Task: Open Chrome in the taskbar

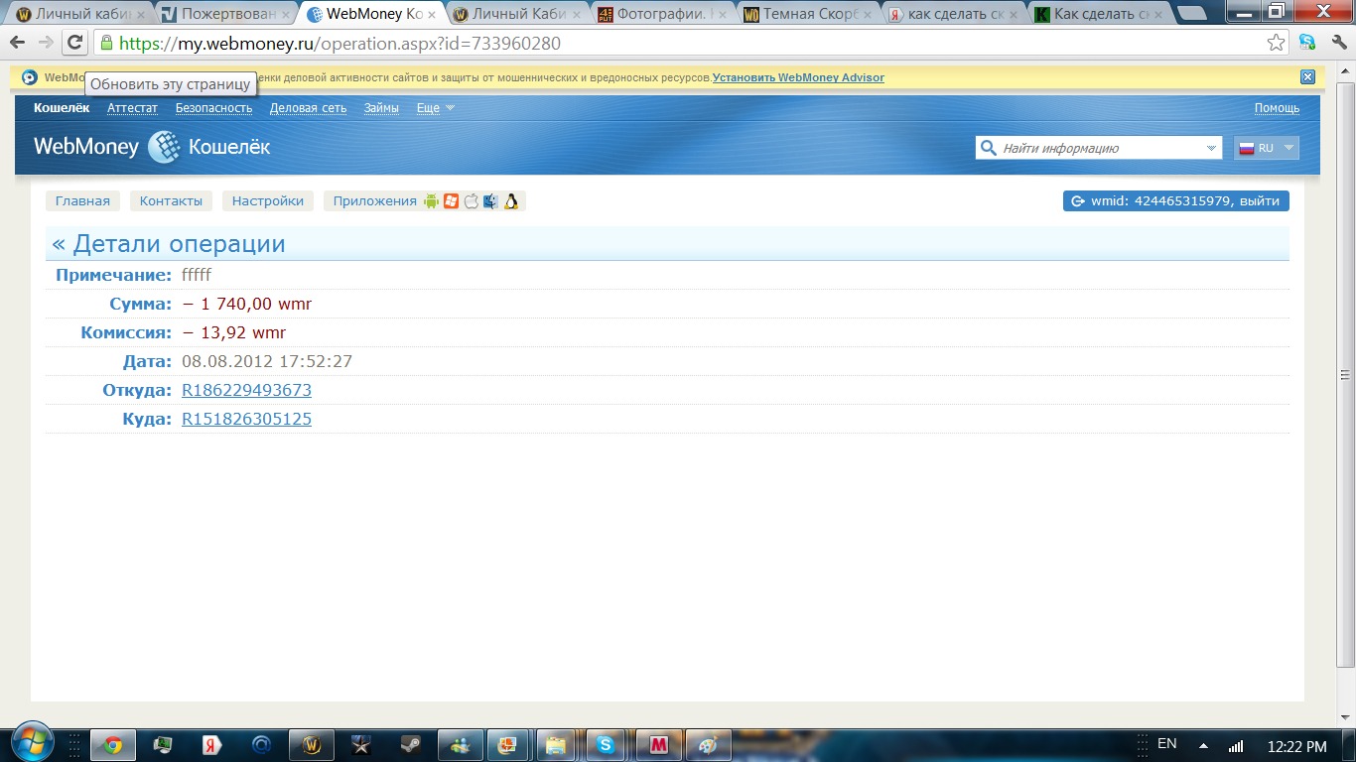Action: pos(112,745)
